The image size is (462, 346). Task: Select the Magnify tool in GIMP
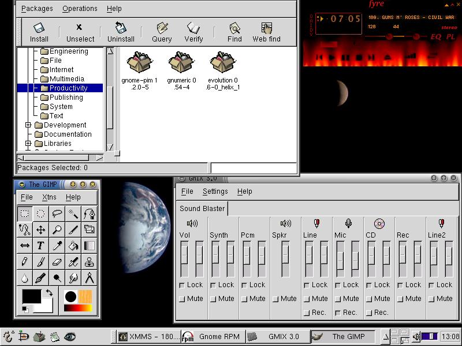click(58, 230)
